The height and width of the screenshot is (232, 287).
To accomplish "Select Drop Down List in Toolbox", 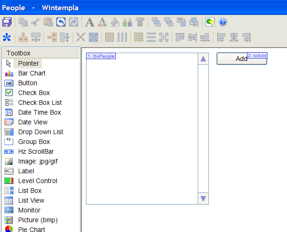I will (x=40, y=132).
